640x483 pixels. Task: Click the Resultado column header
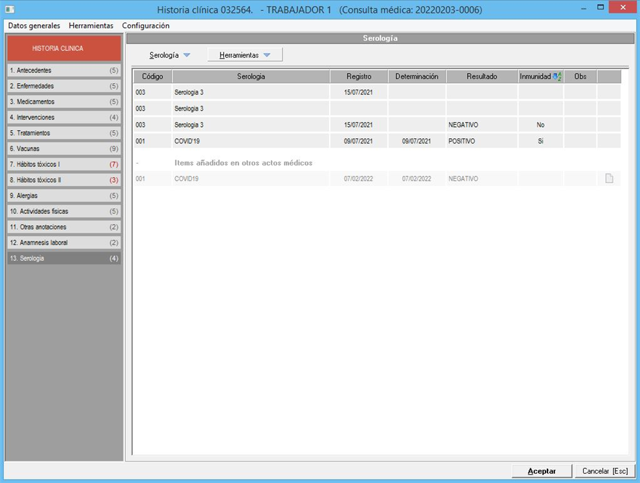[x=481, y=76]
